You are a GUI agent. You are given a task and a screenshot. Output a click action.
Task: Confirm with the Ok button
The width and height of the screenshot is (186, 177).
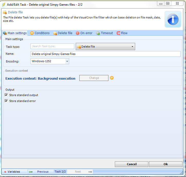click(x=165, y=164)
